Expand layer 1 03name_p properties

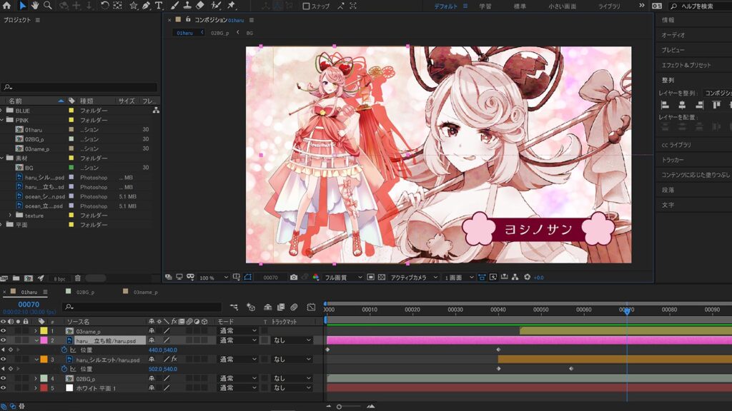pos(36,331)
